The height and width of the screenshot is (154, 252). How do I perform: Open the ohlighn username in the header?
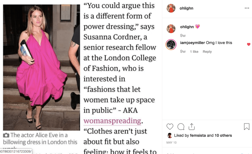point(186,8)
